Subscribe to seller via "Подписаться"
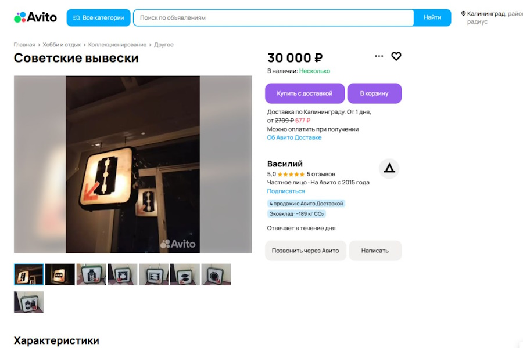 tap(286, 191)
